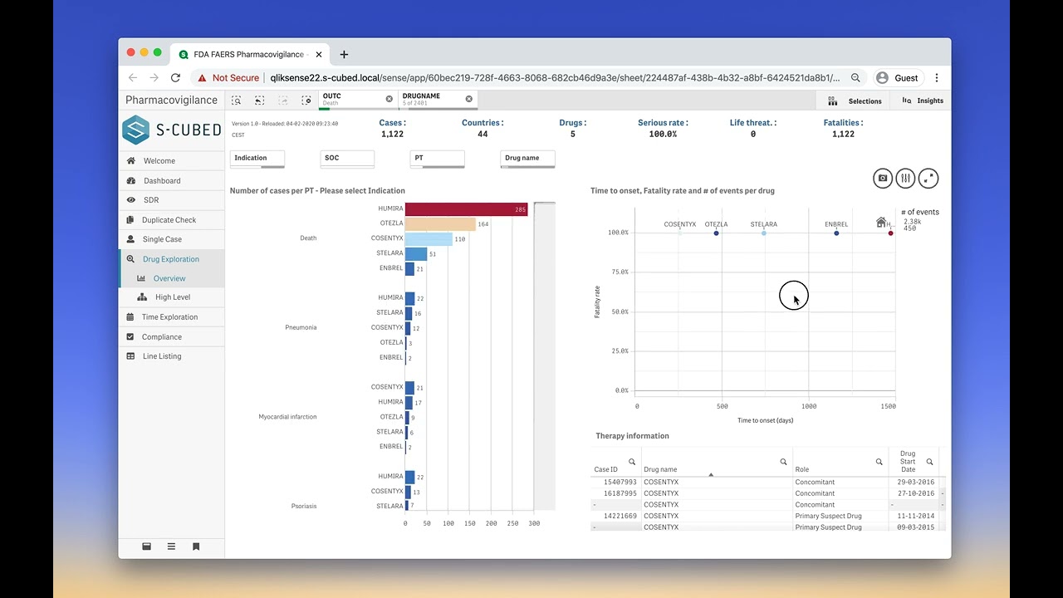1063x598 pixels.
Task: Expand scatter chart to full screen
Action: [x=929, y=178]
